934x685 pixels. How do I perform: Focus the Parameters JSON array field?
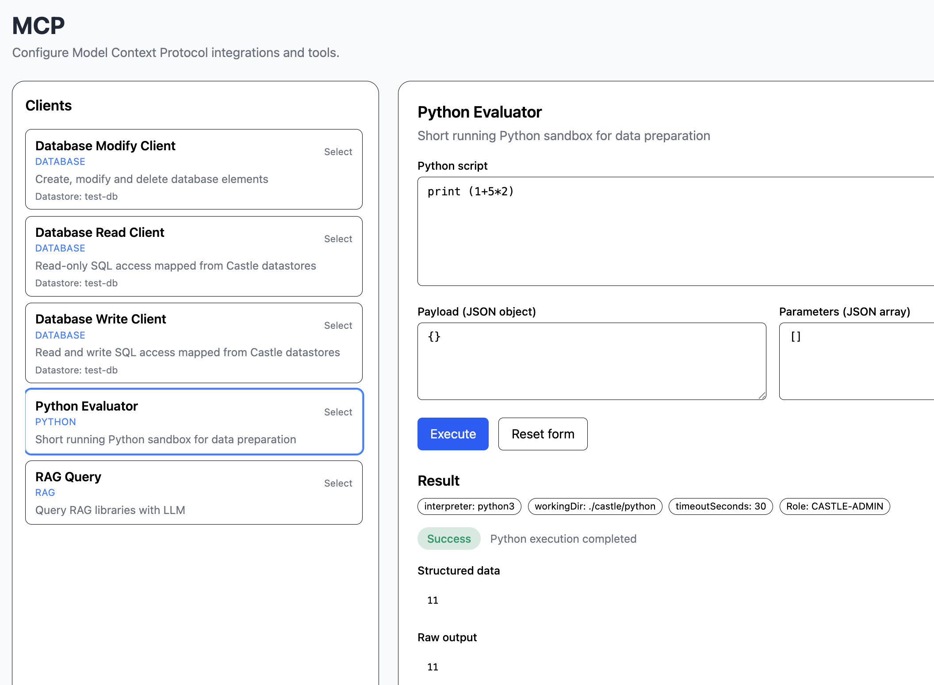click(x=856, y=361)
